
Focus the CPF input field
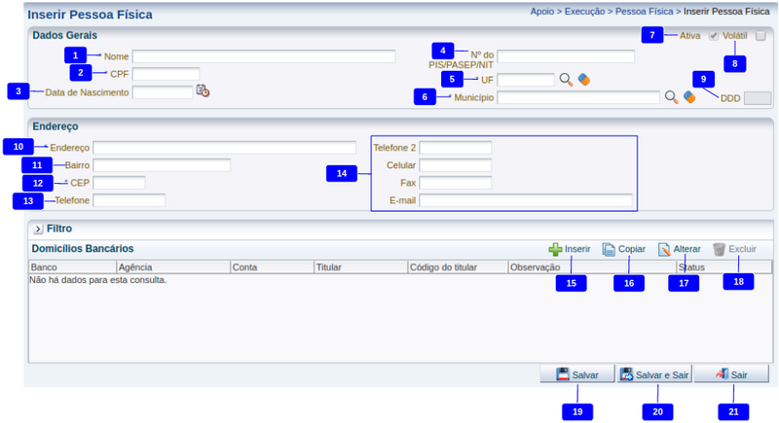pyautogui.click(x=166, y=74)
